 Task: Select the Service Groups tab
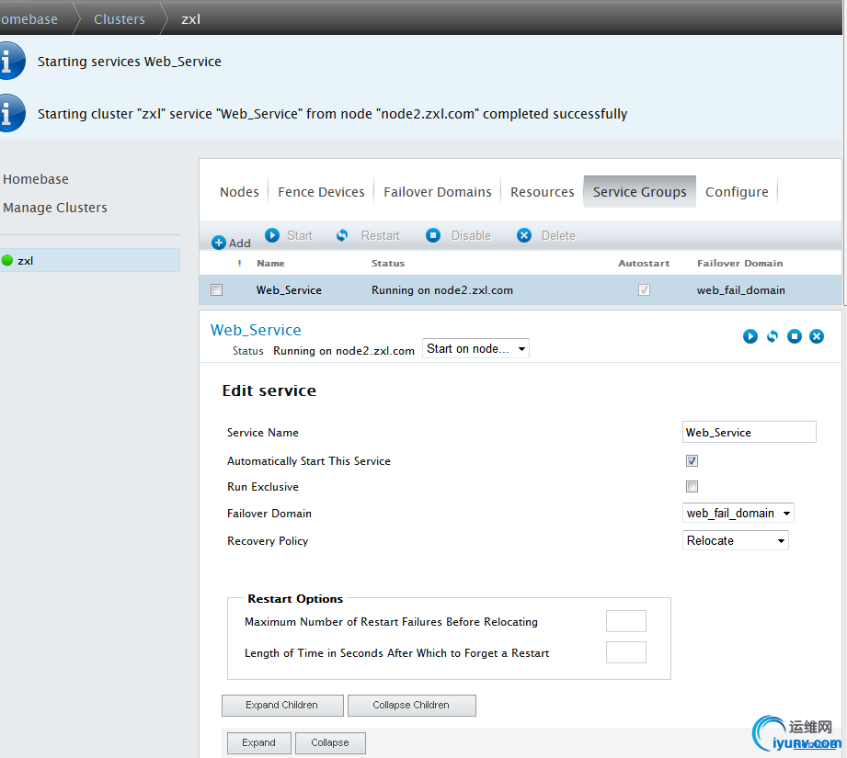639,192
